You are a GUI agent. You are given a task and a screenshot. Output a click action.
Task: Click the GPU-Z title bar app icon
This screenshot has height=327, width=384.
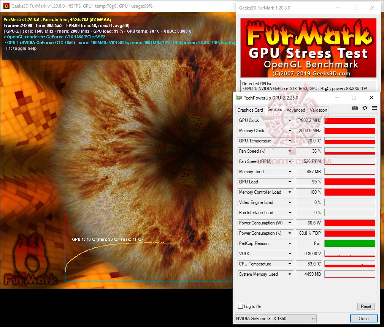(x=239, y=98)
